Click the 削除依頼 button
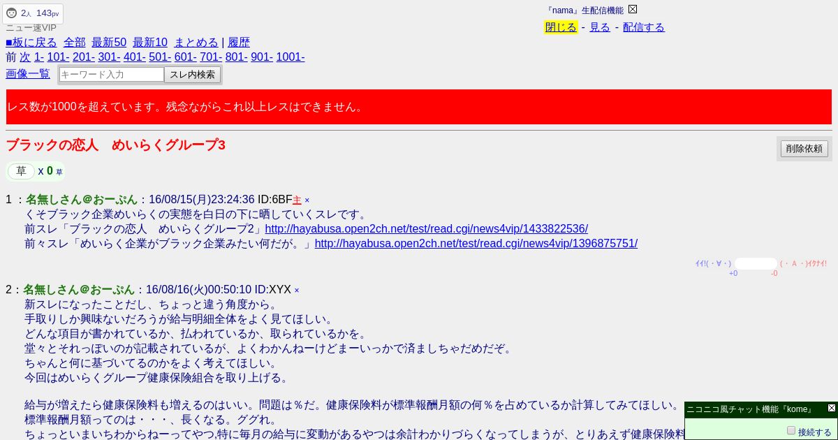838x440 pixels. [804, 149]
